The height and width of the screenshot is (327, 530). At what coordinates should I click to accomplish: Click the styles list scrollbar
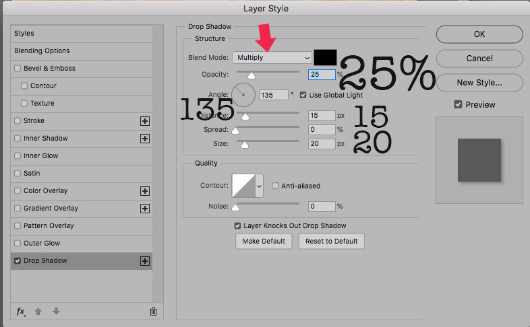tap(158, 163)
